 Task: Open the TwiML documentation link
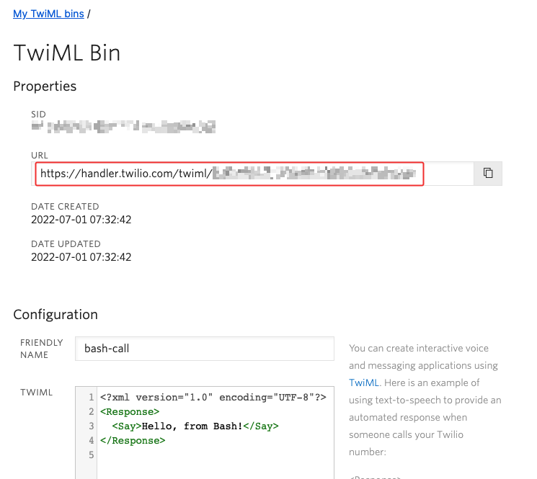[x=364, y=382]
